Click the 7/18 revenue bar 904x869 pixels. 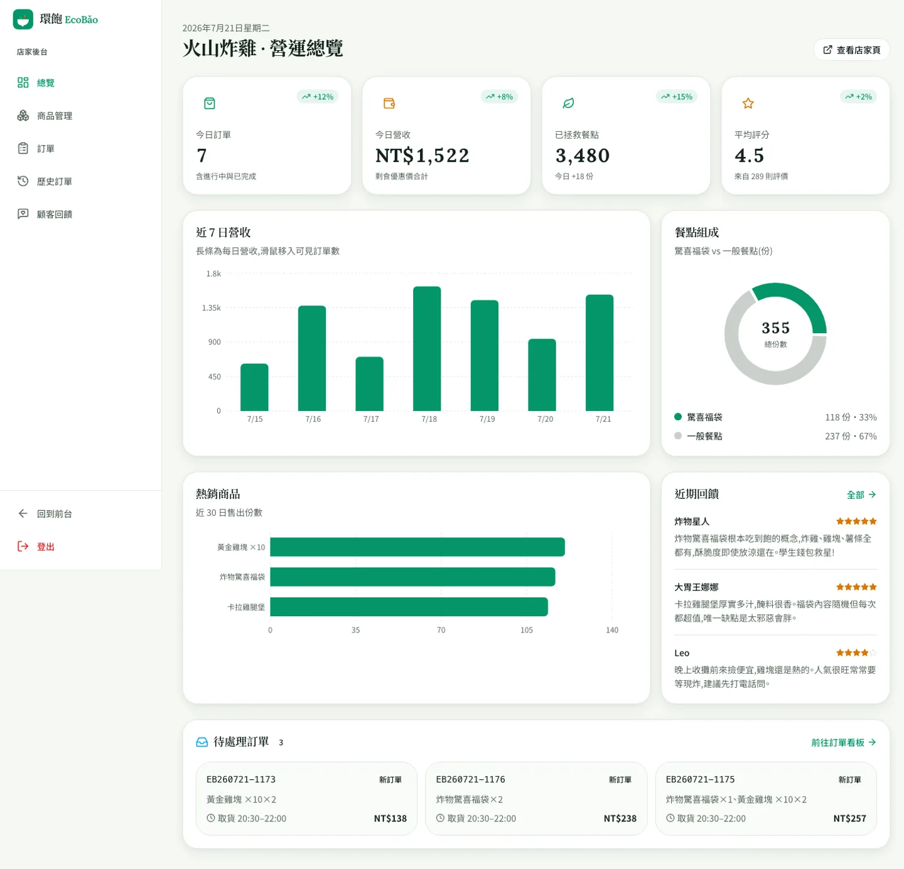(x=427, y=349)
